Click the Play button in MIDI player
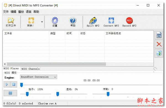Screen dimensions: 166x108 point(7,84)
